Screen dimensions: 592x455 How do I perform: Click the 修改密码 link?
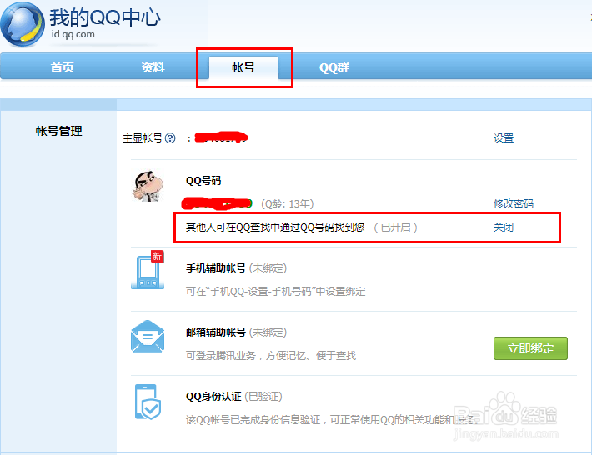coord(514,203)
